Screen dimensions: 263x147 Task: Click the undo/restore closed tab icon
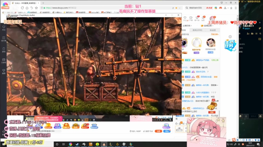pyautogui.click(x=31, y=8)
